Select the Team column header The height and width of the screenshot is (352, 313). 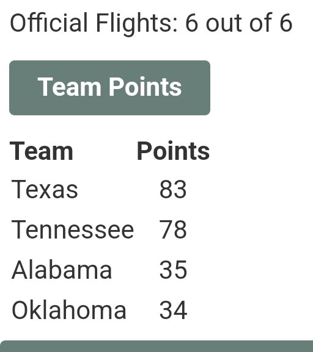(x=42, y=151)
